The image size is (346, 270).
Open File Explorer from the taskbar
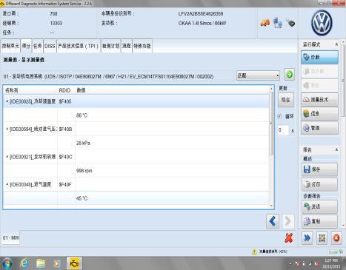coord(41,263)
